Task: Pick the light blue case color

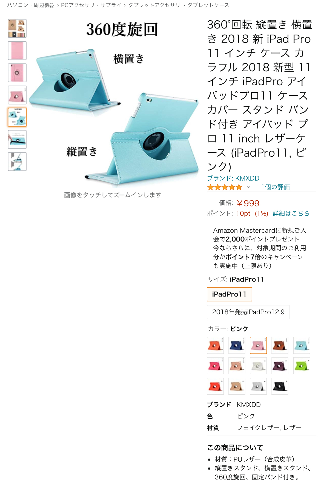Action: tap(302, 345)
